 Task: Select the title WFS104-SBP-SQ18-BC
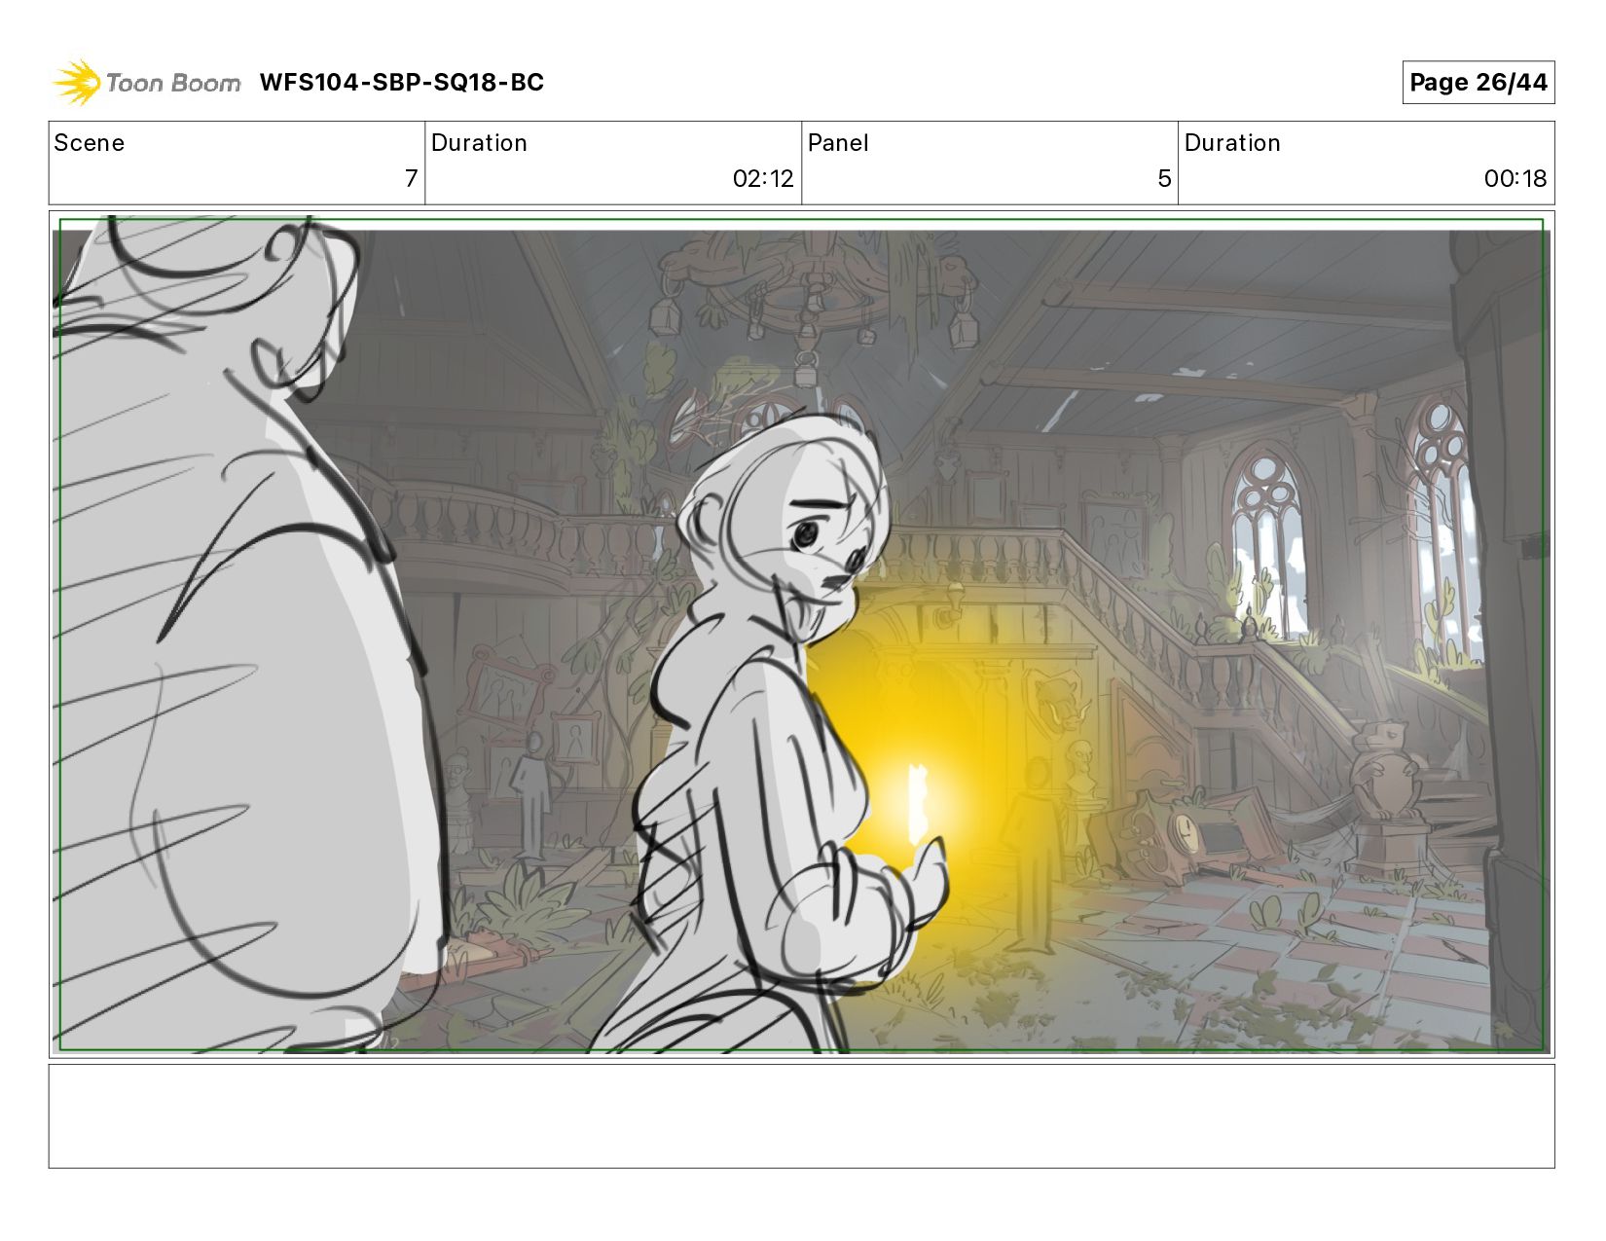pos(401,83)
